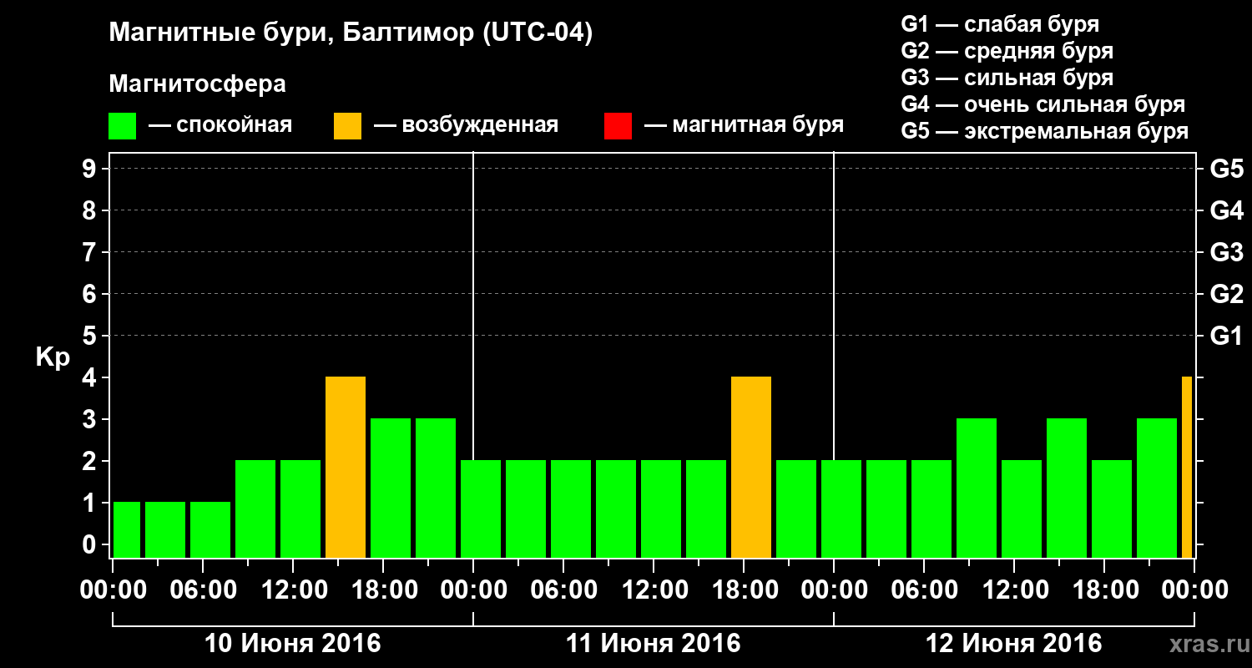This screenshot has width=1252, height=668.
Task: Click the G2 — средняя буря line
Action: (1007, 51)
